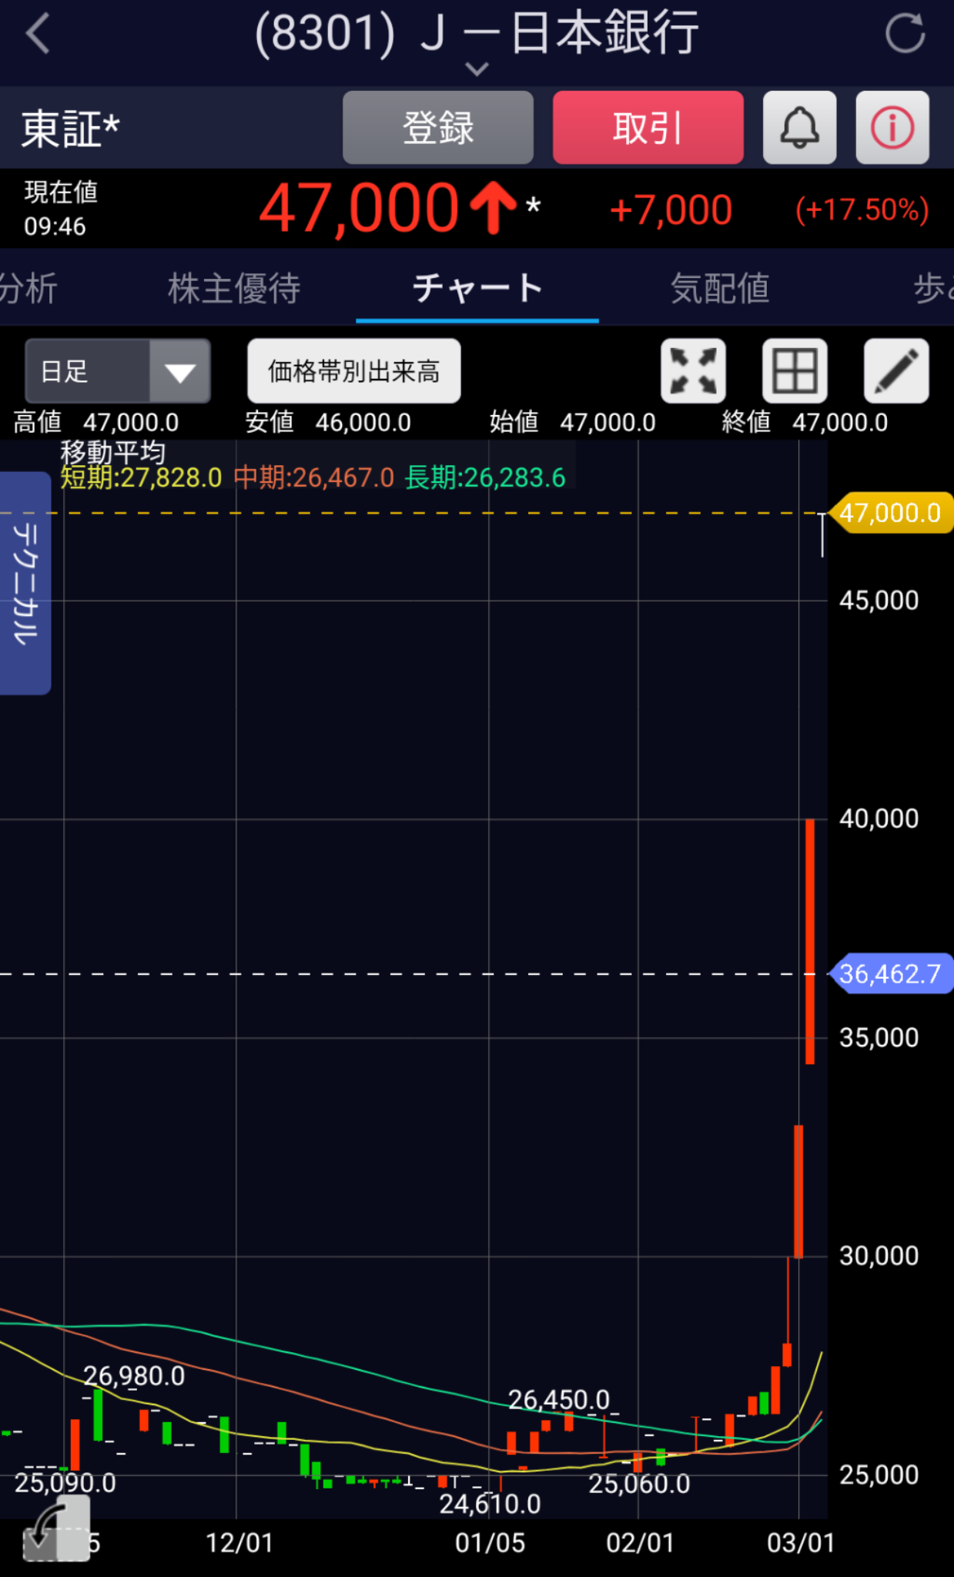The image size is (954, 1577).
Task: Tap the 高値 47,000.0 value
Action: (x=96, y=422)
